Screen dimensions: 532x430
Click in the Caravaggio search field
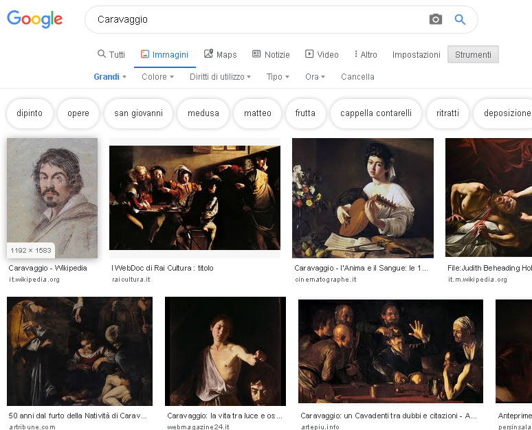point(258,19)
